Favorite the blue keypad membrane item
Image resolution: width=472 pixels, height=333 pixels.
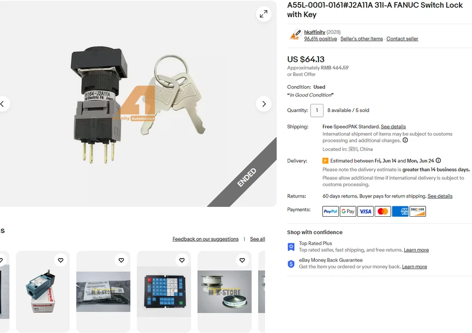click(x=182, y=260)
